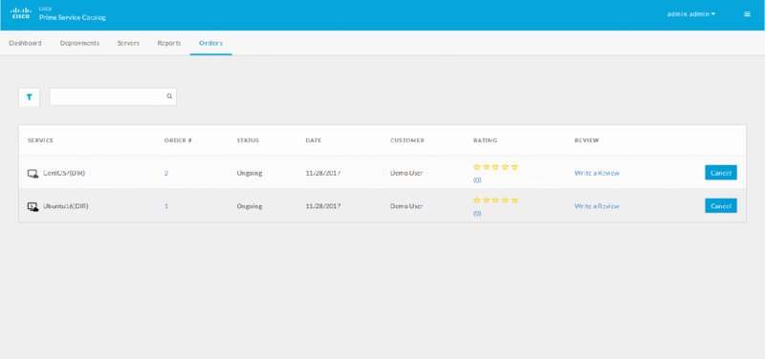Click rating count (0) for Ubuntu16(DIR)
The image size is (765, 359).
(x=477, y=213)
